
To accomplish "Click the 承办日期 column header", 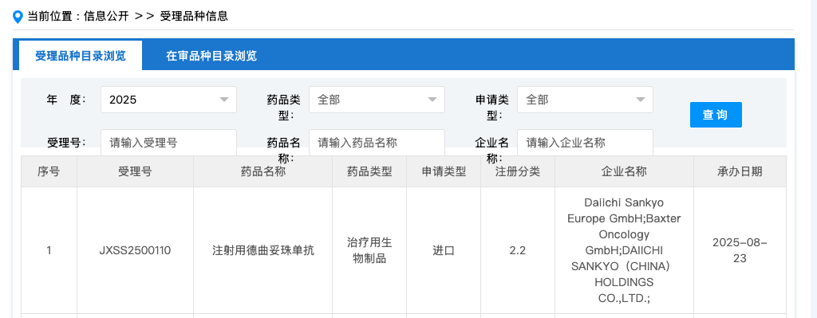I will pyautogui.click(x=740, y=171).
